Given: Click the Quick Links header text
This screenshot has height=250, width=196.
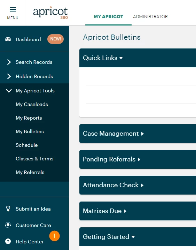Looking at the screenshot, I should click(100, 58).
